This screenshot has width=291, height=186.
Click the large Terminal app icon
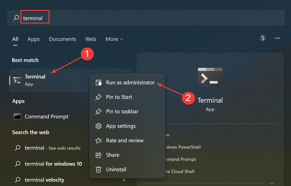click(x=210, y=77)
